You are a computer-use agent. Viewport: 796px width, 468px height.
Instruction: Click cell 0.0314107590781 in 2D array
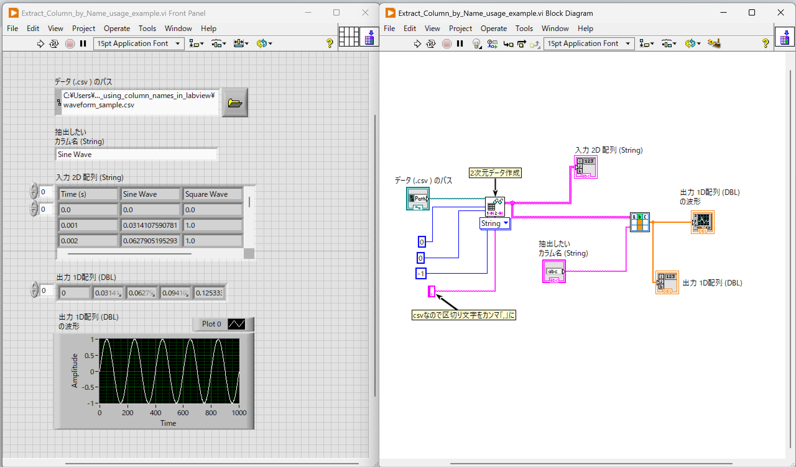coord(150,225)
